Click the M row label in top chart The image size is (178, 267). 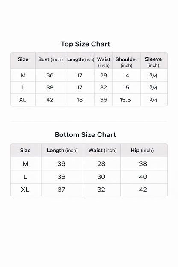(x=23, y=75)
